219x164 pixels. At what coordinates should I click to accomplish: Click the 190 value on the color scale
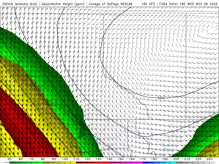pyautogui.click(x=165, y=159)
